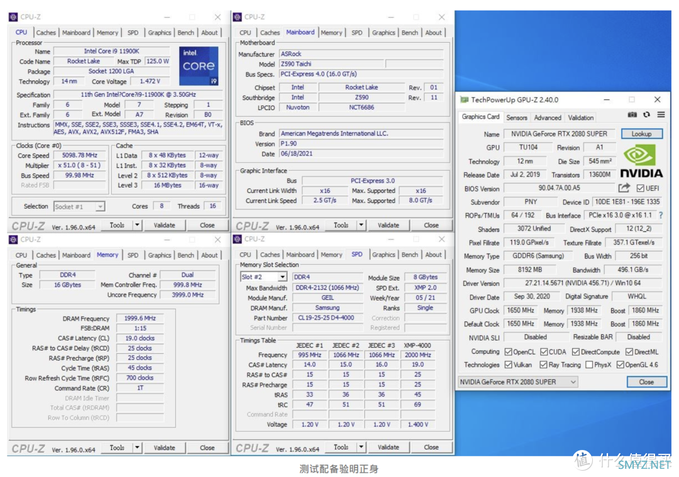Expand Tools dropdown arrow in Memory window
Screen dimensions: 679x477
tap(137, 447)
